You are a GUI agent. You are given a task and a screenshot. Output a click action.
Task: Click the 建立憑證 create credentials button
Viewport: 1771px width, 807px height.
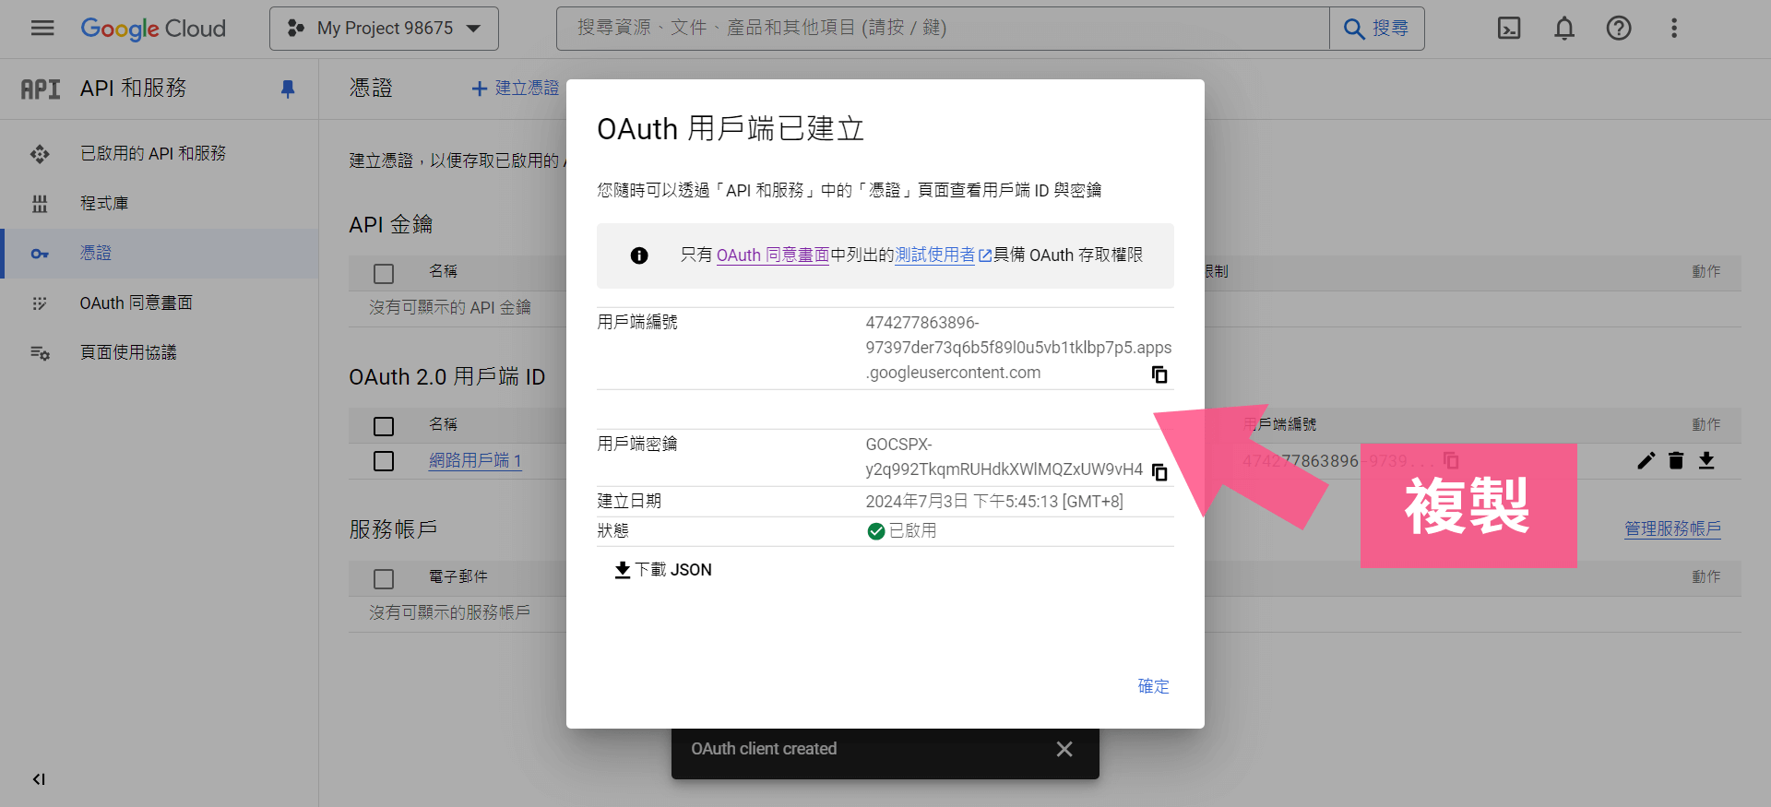coord(515,89)
